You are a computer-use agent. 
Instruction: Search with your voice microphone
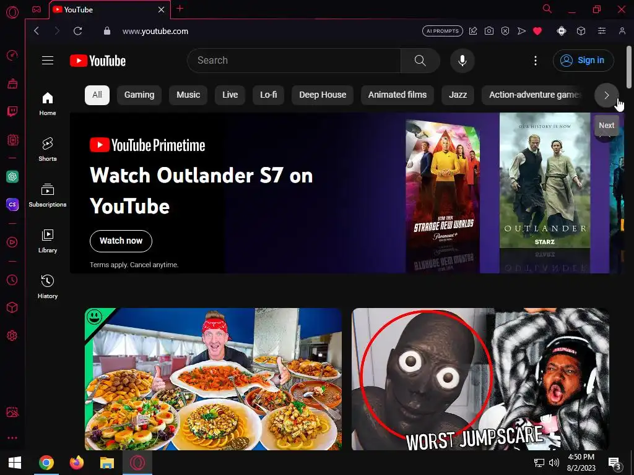point(462,61)
